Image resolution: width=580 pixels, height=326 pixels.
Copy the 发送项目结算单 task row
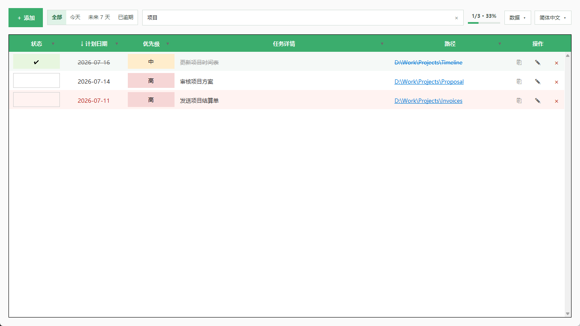click(519, 101)
